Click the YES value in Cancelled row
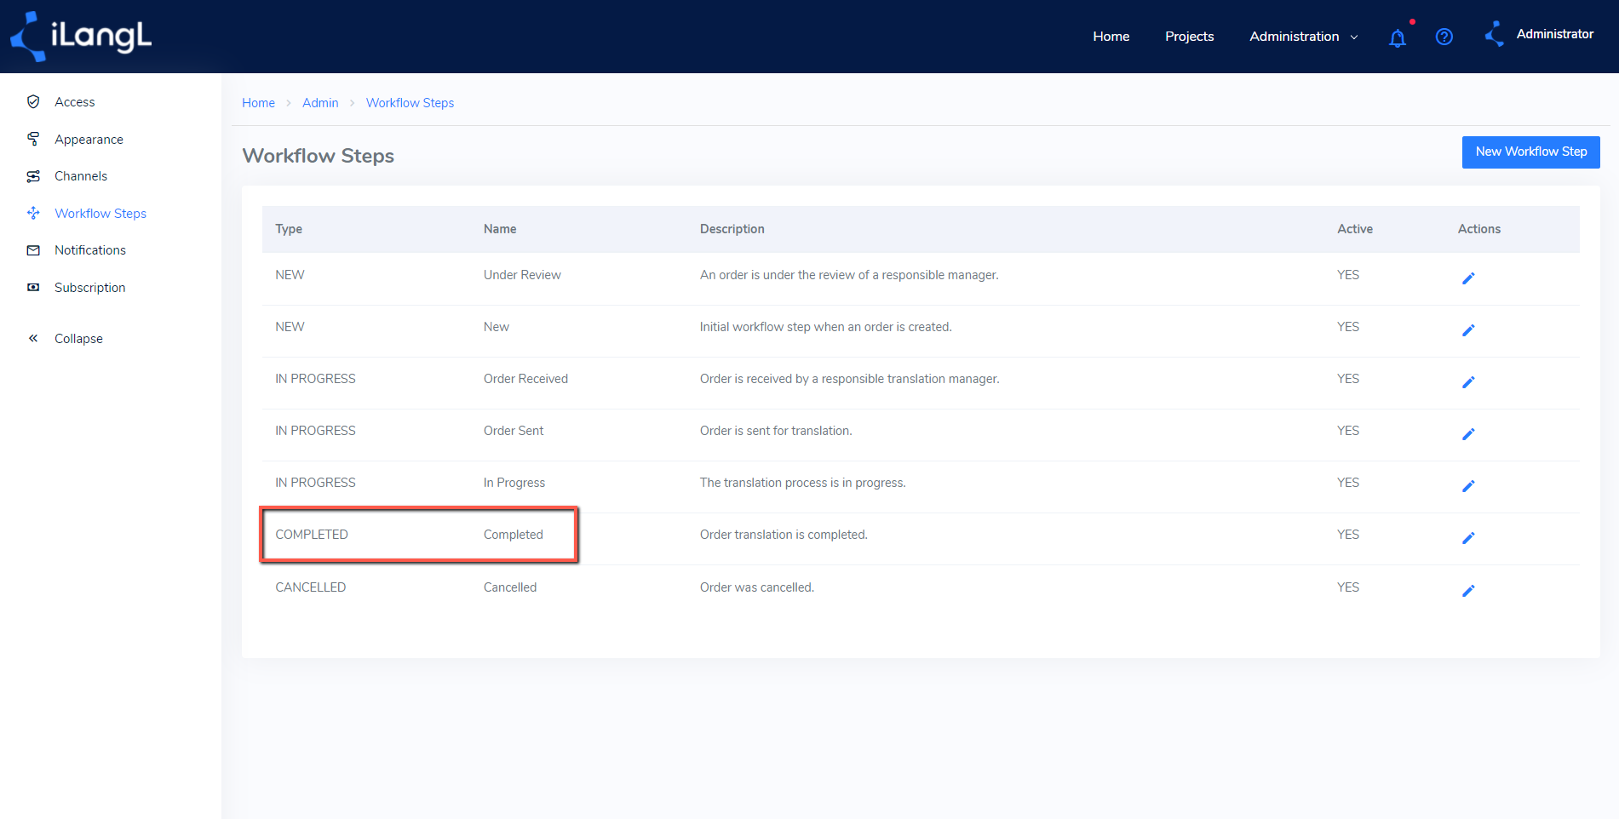 (1348, 587)
